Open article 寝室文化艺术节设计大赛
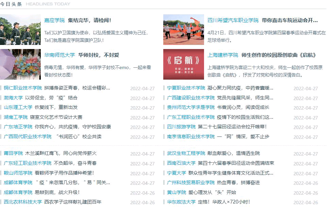The width and height of the screenshot is (335, 210). pyautogui.click(x=56, y=117)
